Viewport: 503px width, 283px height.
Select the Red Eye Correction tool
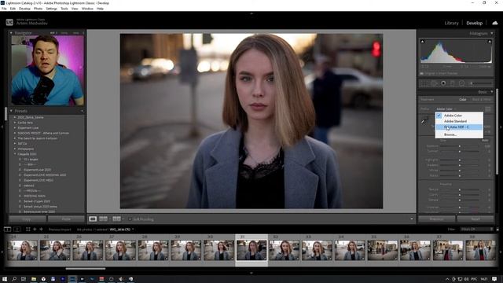coord(443,83)
